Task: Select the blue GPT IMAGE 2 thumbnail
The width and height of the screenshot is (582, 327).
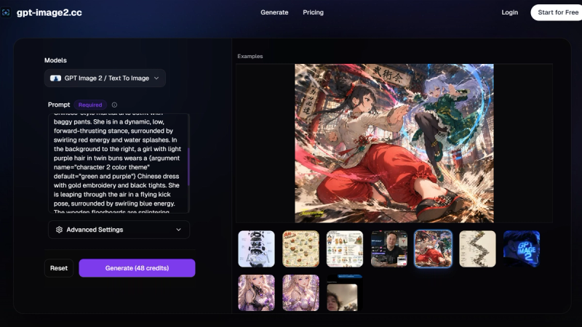Action: point(522,249)
